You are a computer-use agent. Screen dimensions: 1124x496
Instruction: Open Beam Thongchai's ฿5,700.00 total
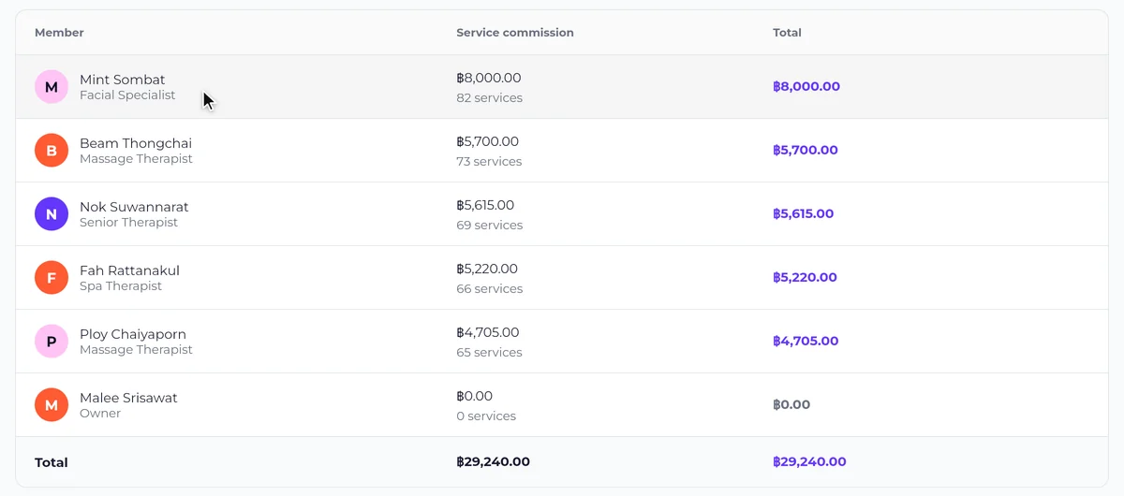tap(806, 150)
